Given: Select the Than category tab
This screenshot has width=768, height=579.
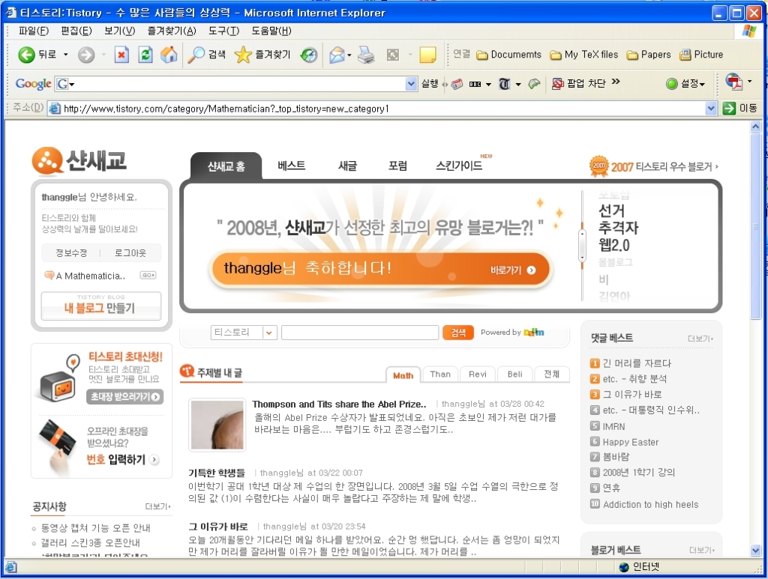Looking at the screenshot, I should 440,374.
